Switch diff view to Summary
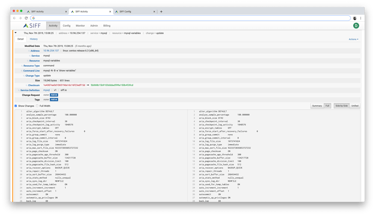This screenshot has height=215, width=375. (317, 106)
